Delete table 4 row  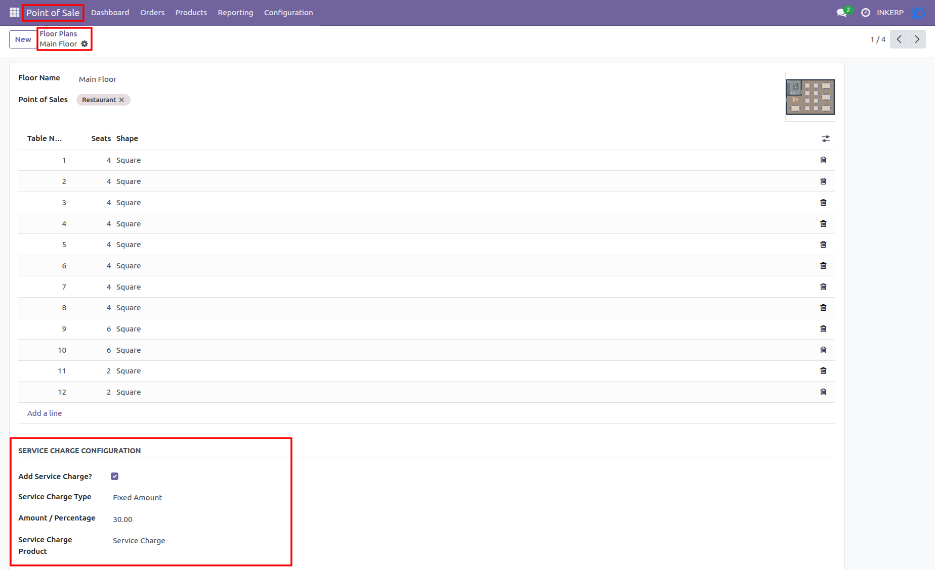[x=823, y=224]
